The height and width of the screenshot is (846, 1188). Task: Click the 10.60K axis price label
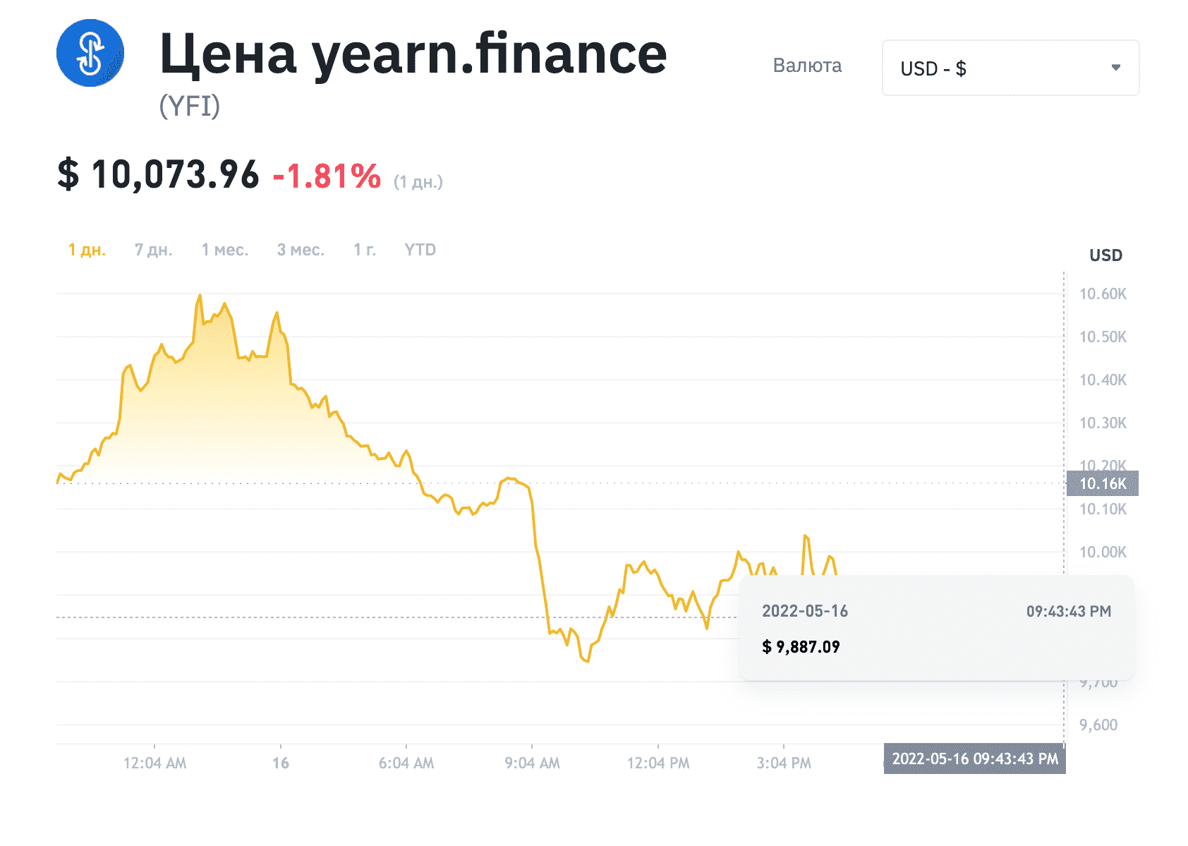pyautogui.click(x=1103, y=294)
